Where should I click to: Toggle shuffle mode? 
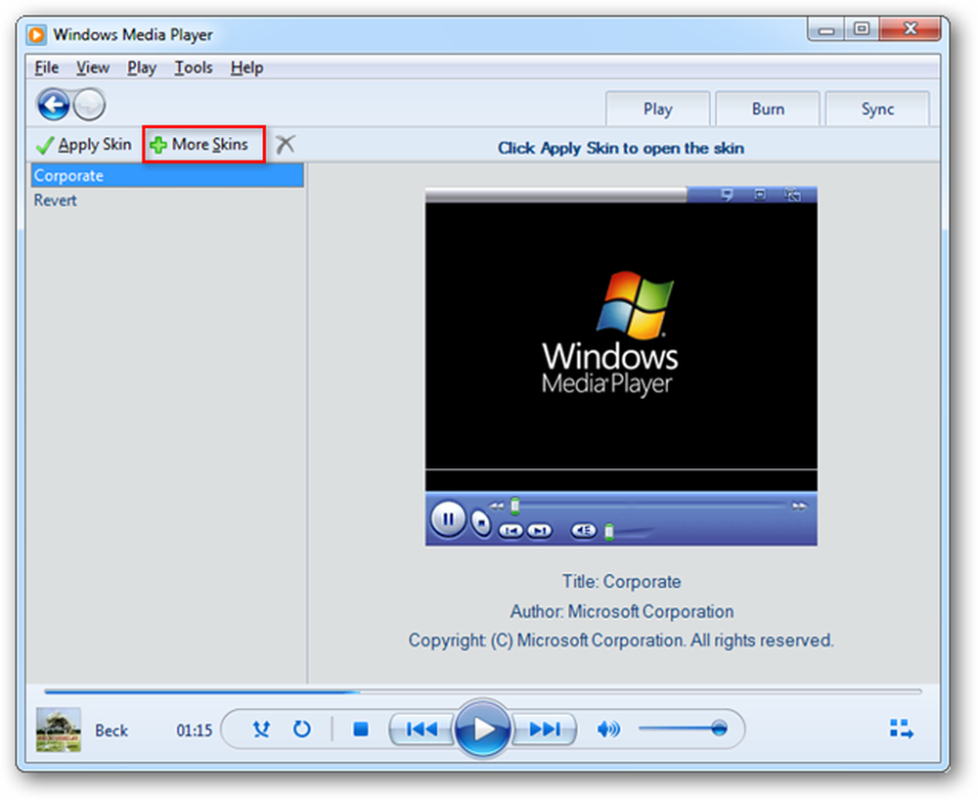click(261, 729)
